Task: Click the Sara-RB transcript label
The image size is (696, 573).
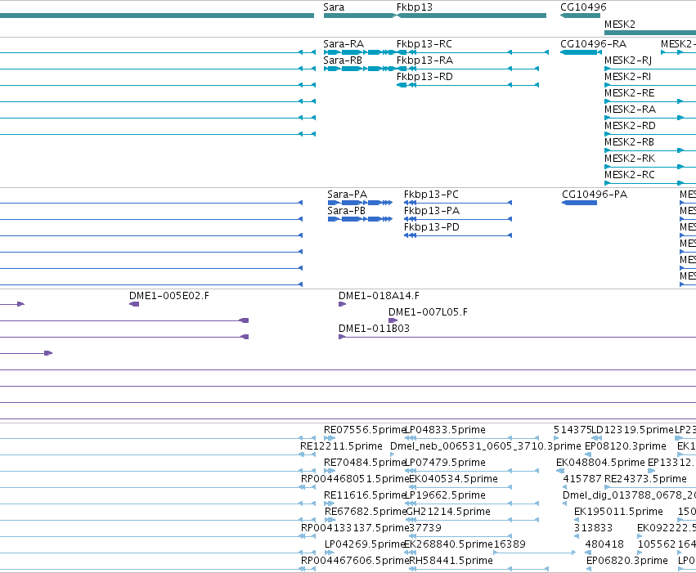Action: [x=343, y=60]
